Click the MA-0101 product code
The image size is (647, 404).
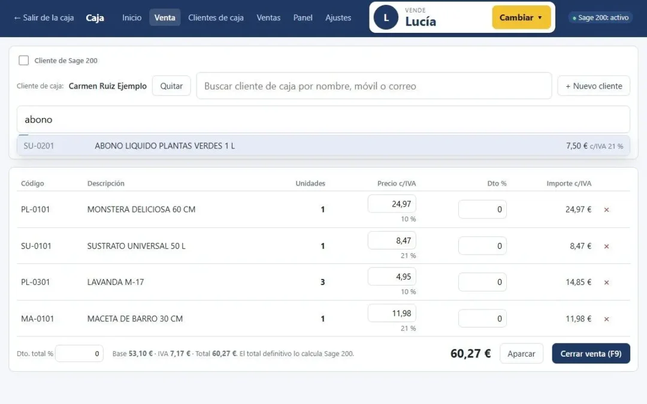pyautogui.click(x=38, y=318)
